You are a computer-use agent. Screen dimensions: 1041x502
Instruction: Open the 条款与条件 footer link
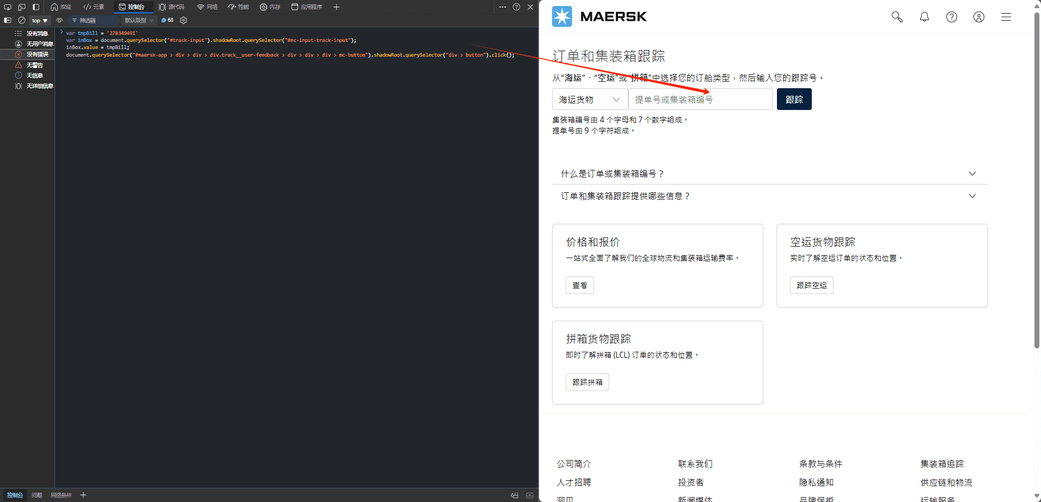point(821,464)
